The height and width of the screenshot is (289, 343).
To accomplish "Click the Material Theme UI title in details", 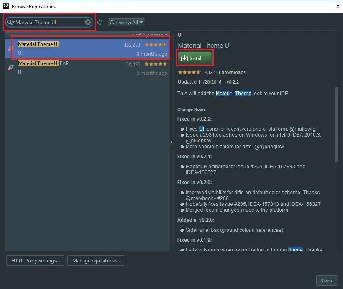I will (204, 46).
